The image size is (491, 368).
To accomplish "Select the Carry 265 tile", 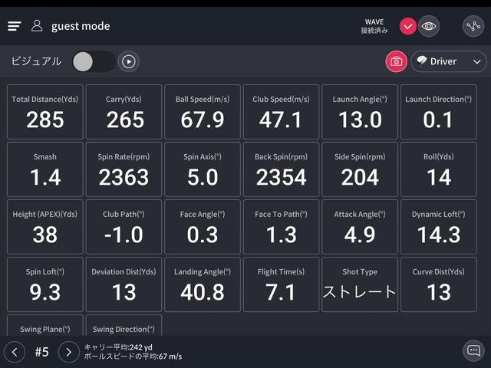I will [124, 112].
